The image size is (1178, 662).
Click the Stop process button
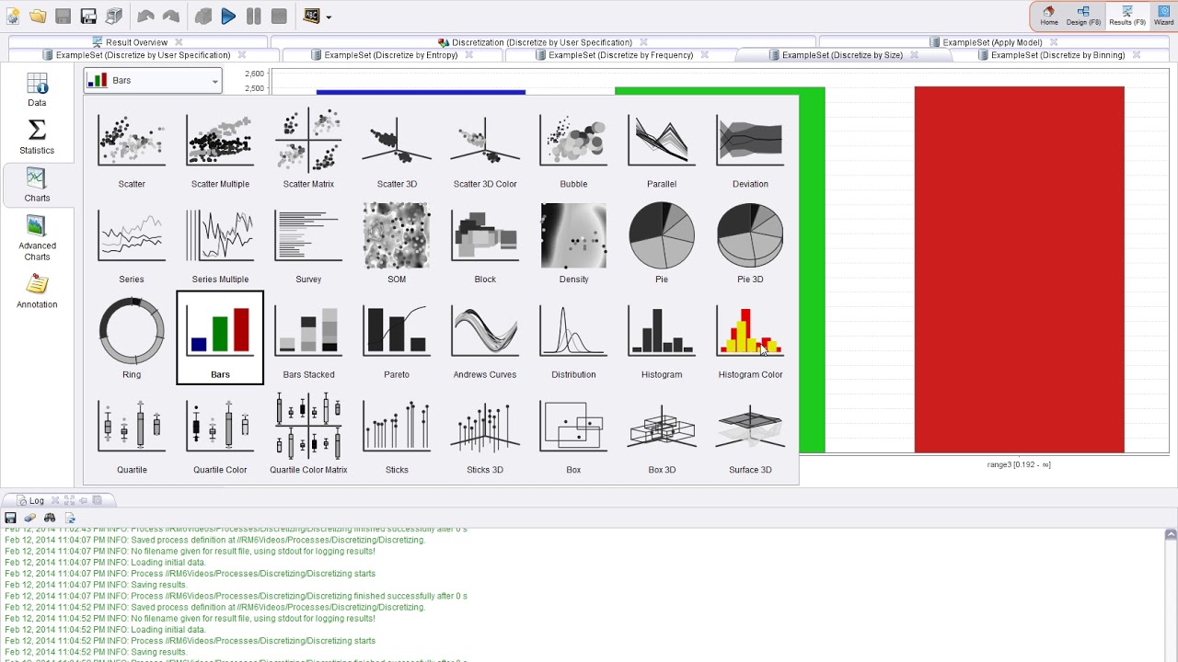tap(279, 16)
